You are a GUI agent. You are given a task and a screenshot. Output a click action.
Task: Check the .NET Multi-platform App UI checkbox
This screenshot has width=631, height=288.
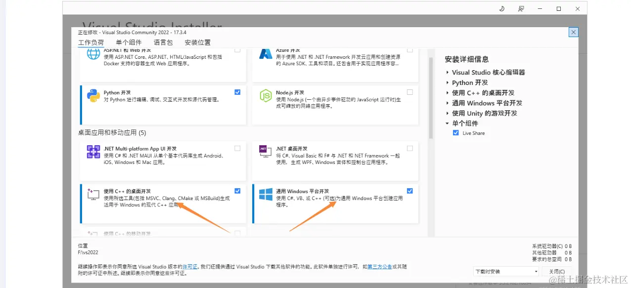(x=237, y=148)
